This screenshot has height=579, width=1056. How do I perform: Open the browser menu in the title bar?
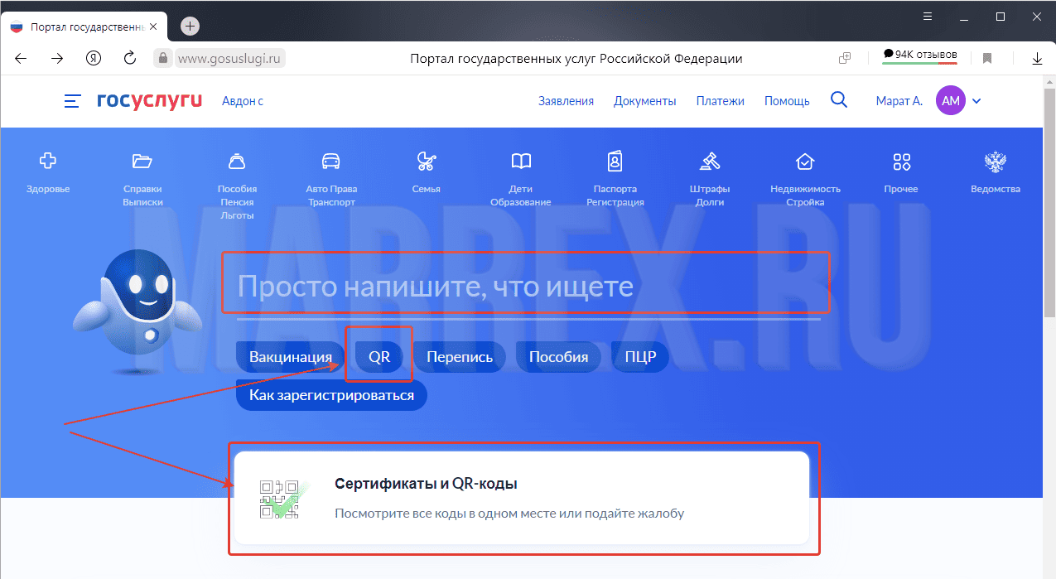point(926,17)
